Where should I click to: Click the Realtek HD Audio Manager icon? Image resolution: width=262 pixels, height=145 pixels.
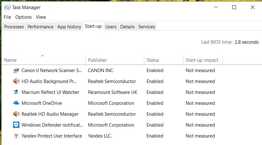click(16, 114)
